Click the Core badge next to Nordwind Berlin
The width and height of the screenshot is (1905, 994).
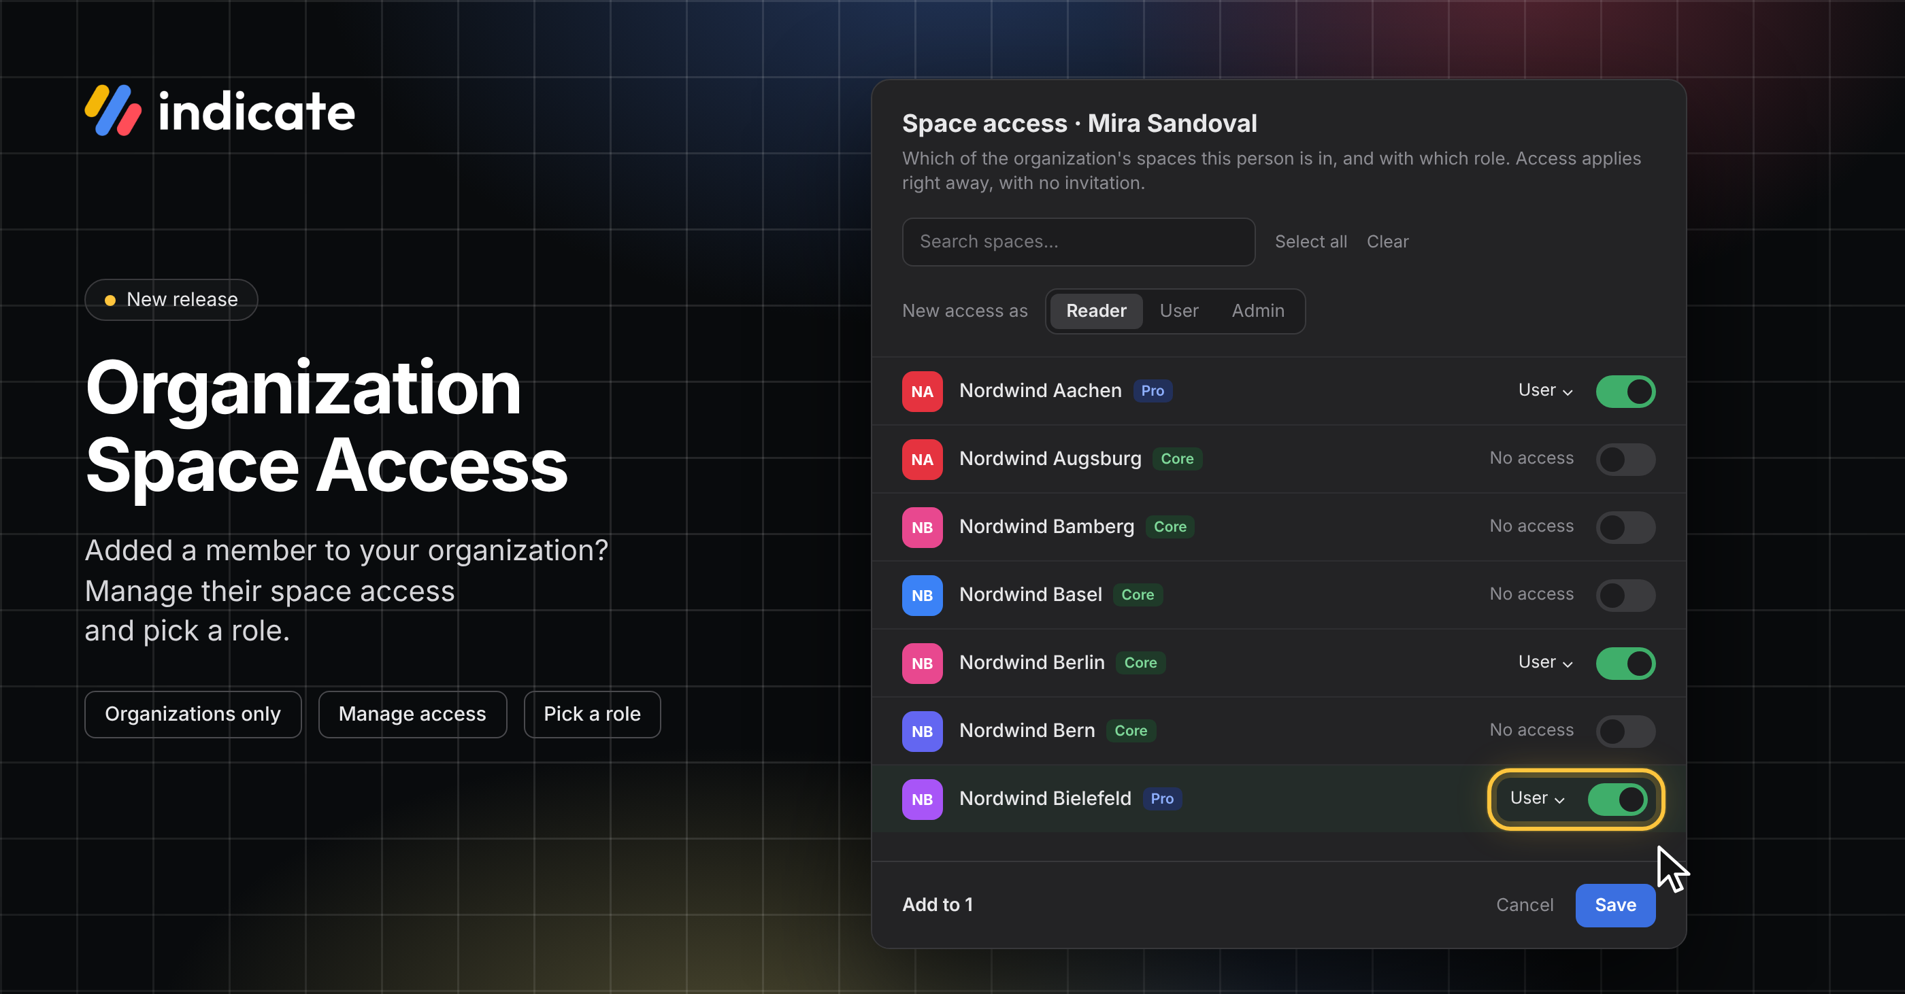point(1140,663)
